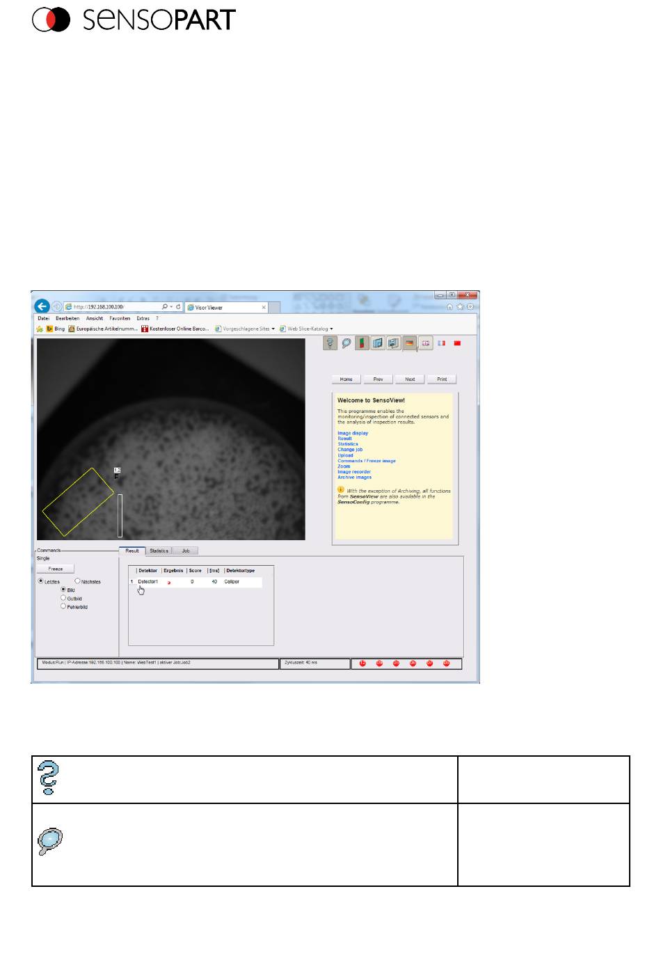Click the monitor toolbar icon beside German flag
This screenshot has height=976, width=661.
[x=394, y=343]
